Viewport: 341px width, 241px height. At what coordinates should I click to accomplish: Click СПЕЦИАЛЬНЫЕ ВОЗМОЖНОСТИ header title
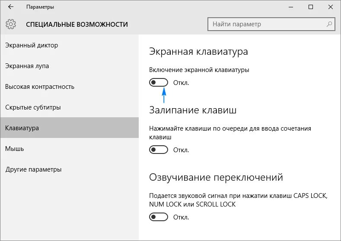coord(77,24)
